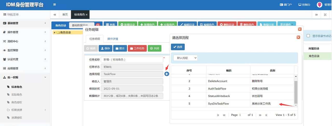Go to next page in flow pager
Image resolution: width=332 pixels, height=126 pixels.
click(x=260, y=115)
